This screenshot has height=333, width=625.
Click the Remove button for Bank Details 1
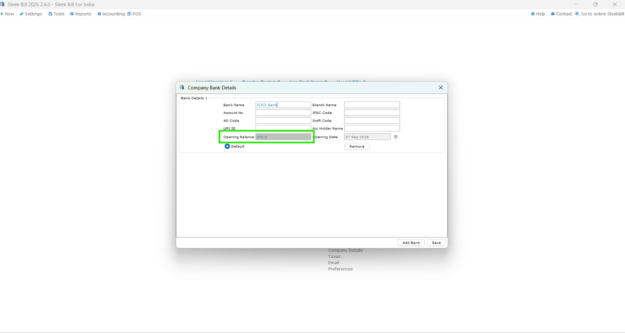tap(357, 146)
